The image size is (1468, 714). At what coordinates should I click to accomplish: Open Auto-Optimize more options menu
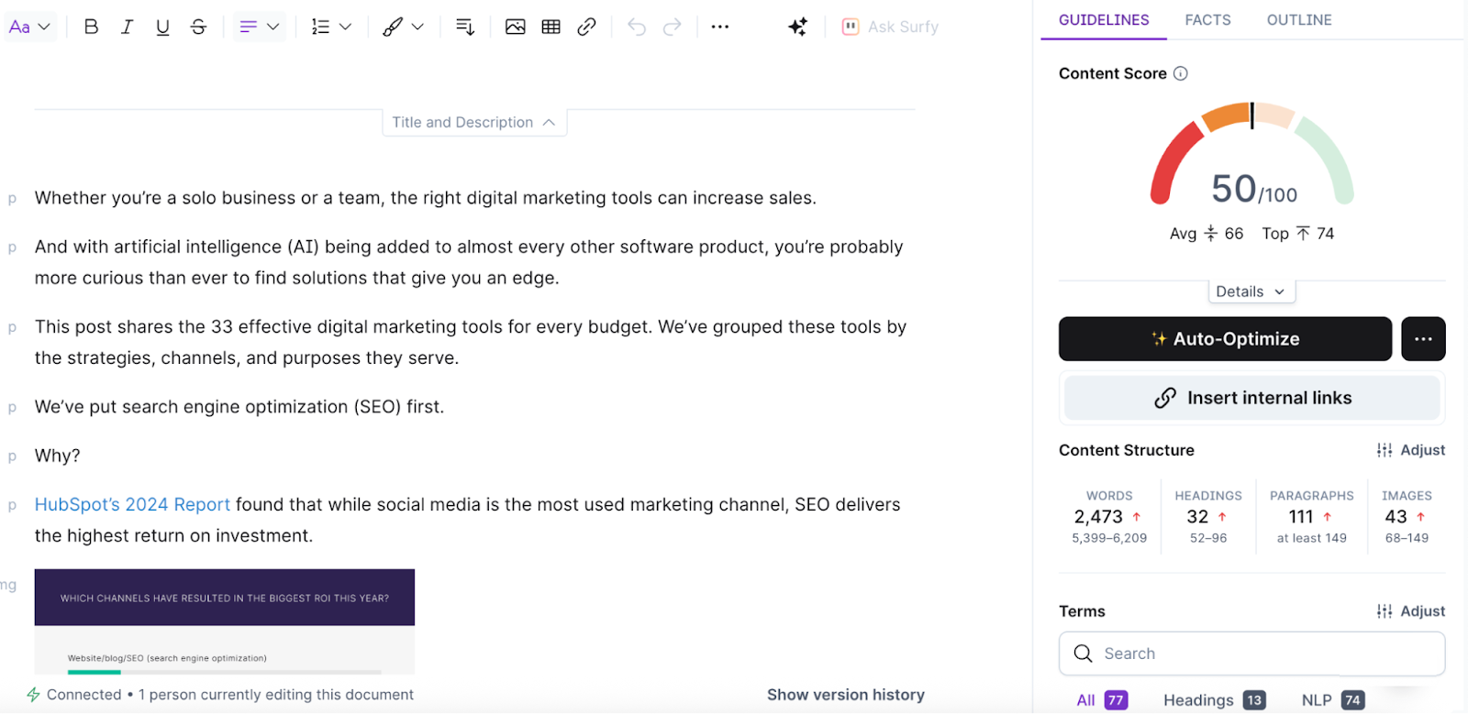click(x=1423, y=339)
